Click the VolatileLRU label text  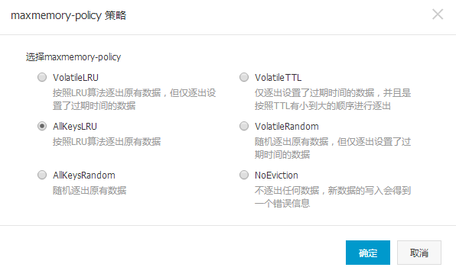click(x=76, y=78)
